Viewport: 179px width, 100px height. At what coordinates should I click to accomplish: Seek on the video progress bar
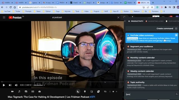pos(62,82)
